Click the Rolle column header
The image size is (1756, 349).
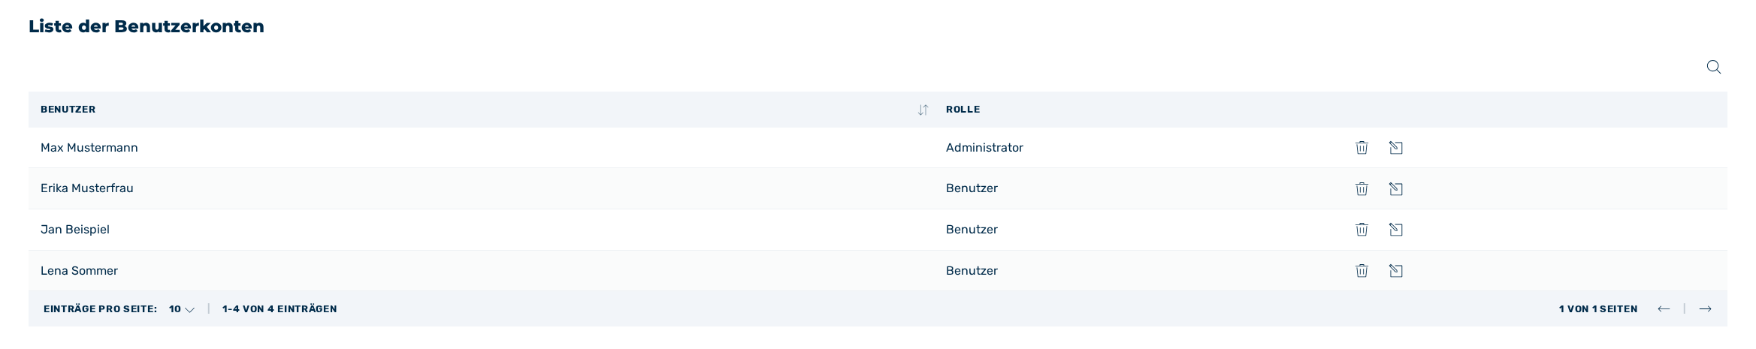point(963,110)
